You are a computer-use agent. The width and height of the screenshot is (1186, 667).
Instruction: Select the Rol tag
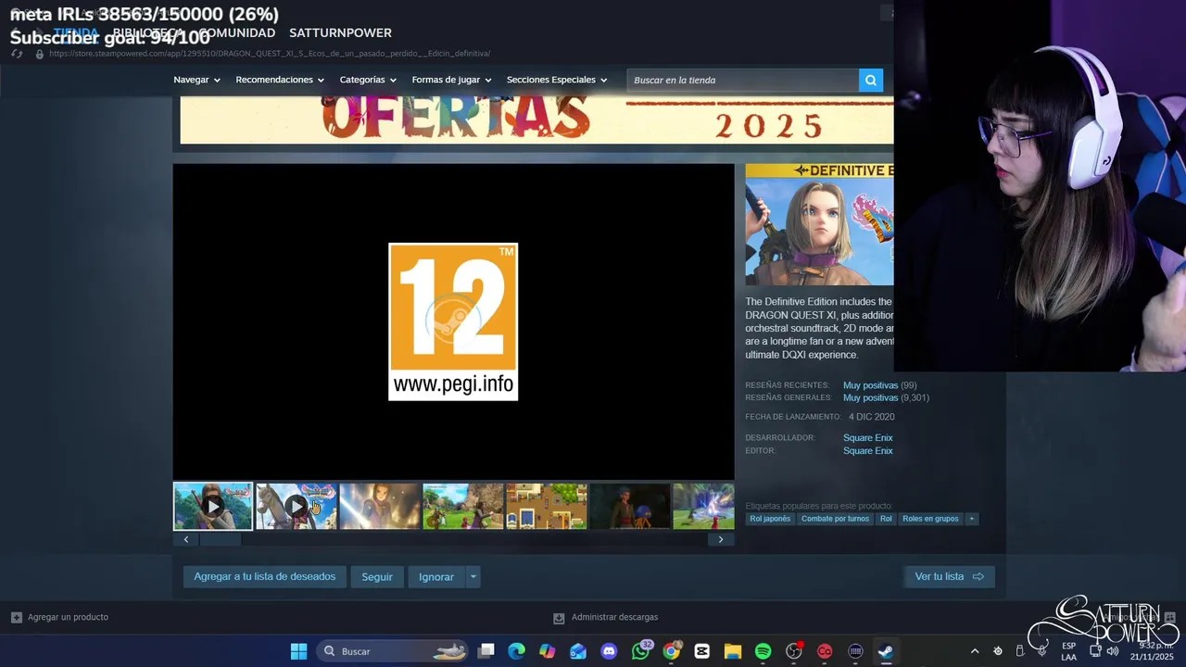tap(886, 519)
